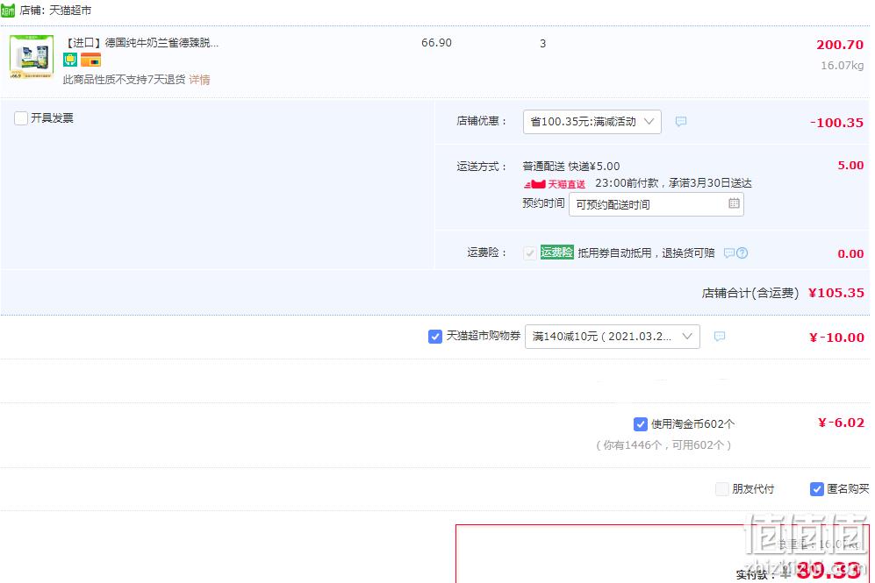Click the 0.00 shipping insurance amount

[x=850, y=254]
